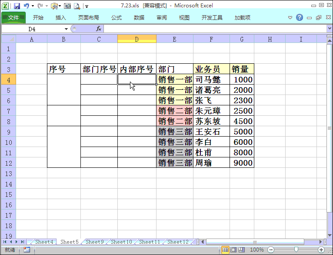Expand the tools icon dropdown arrow
333x255 pixels.
[x=60, y=6]
